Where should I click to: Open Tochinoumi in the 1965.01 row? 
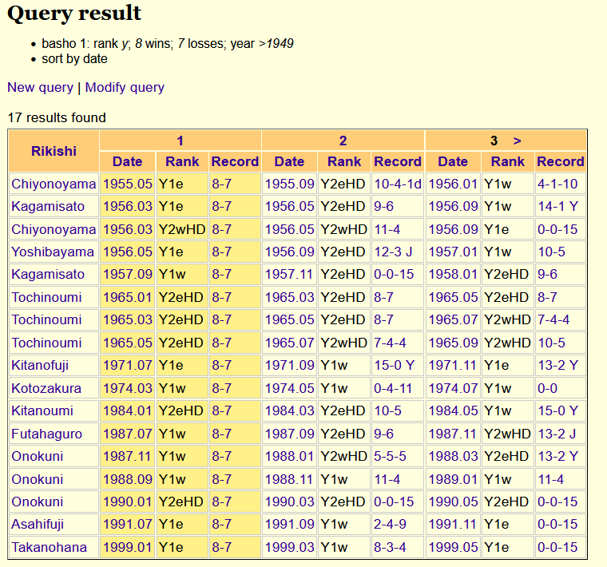click(x=46, y=297)
